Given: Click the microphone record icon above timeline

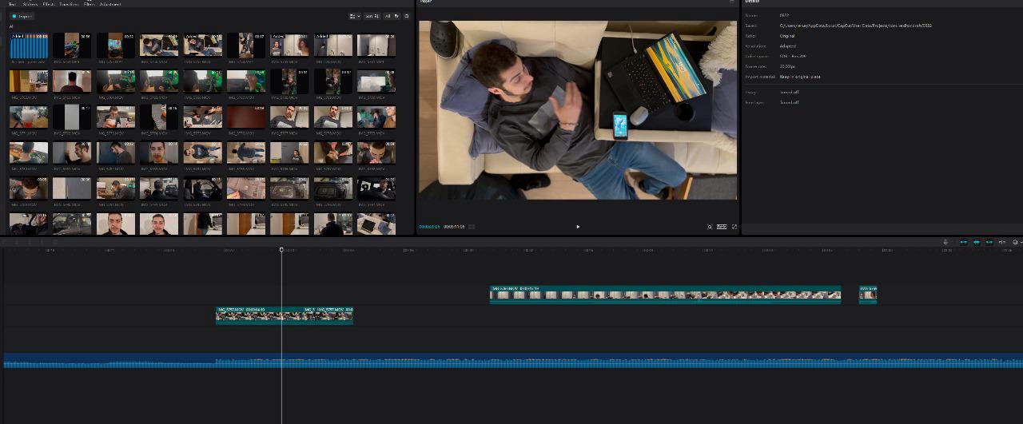Looking at the screenshot, I should click(945, 242).
